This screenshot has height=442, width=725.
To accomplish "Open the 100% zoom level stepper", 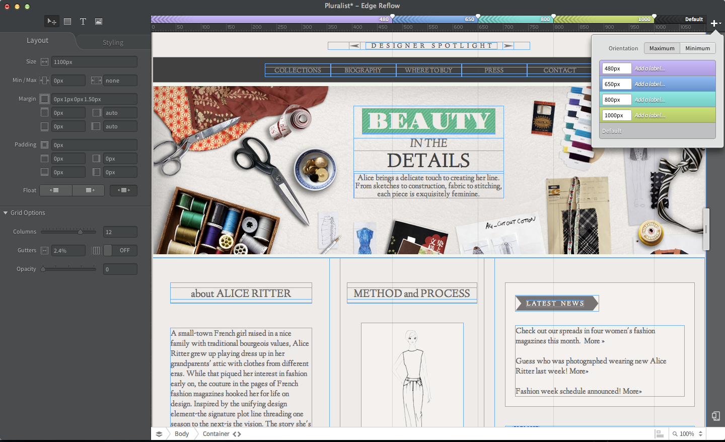I will 700,434.
